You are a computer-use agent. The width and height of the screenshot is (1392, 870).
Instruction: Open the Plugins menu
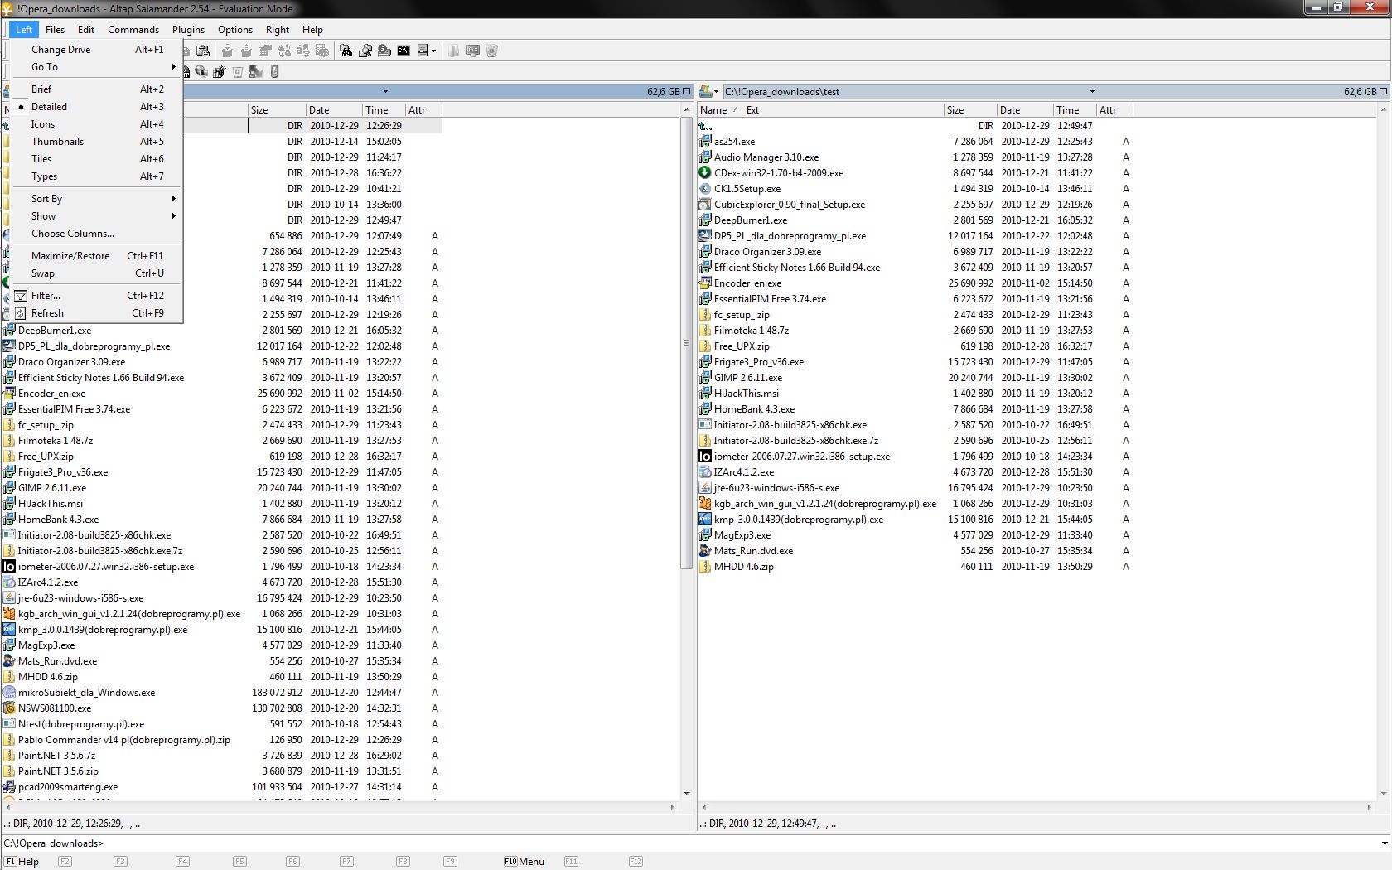coord(188,29)
